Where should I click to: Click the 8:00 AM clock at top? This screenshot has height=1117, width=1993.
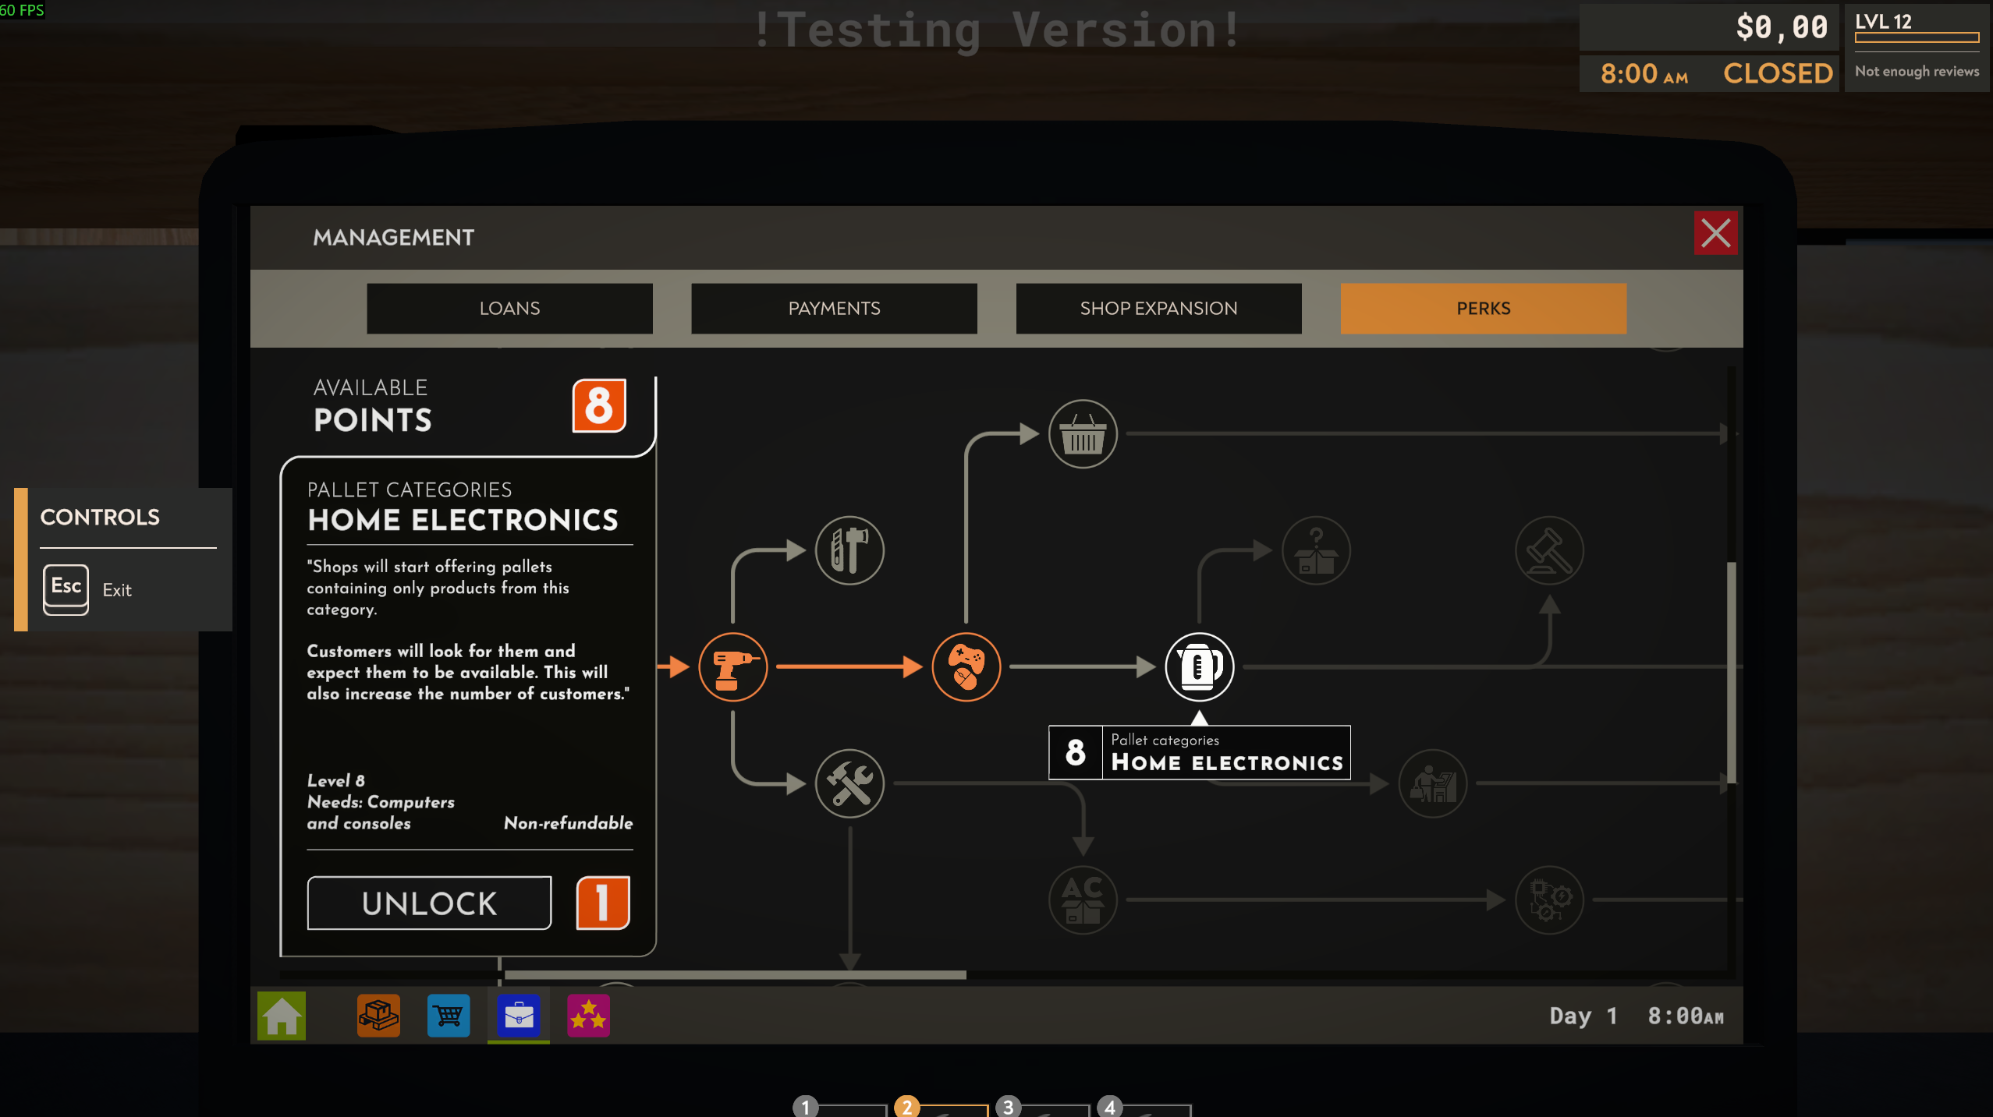point(1644,74)
